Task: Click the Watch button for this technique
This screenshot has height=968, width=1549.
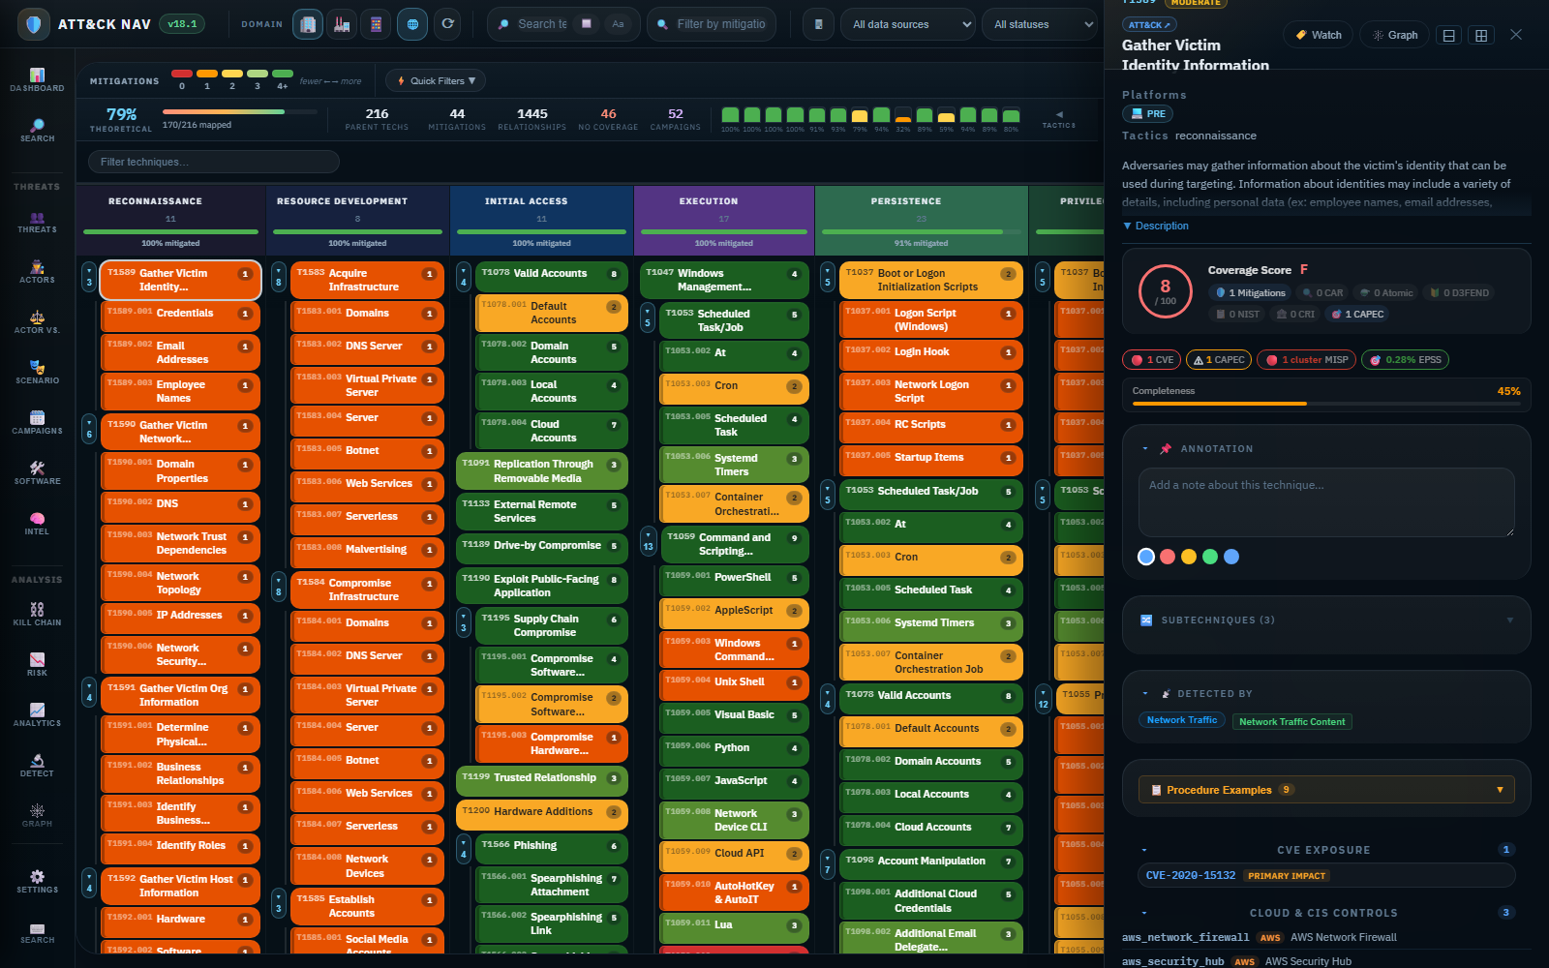Action: point(1317,34)
